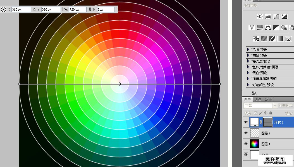The width and height of the screenshot is (294, 167).
Task: Expand the "曲线"预设 presets
Action: click(x=248, y=55)
